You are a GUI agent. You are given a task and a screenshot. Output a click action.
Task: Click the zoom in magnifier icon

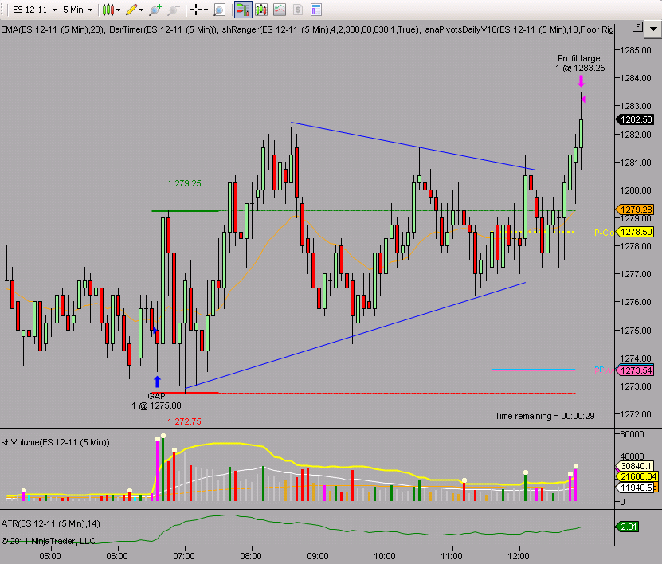(x=155, y=10)
